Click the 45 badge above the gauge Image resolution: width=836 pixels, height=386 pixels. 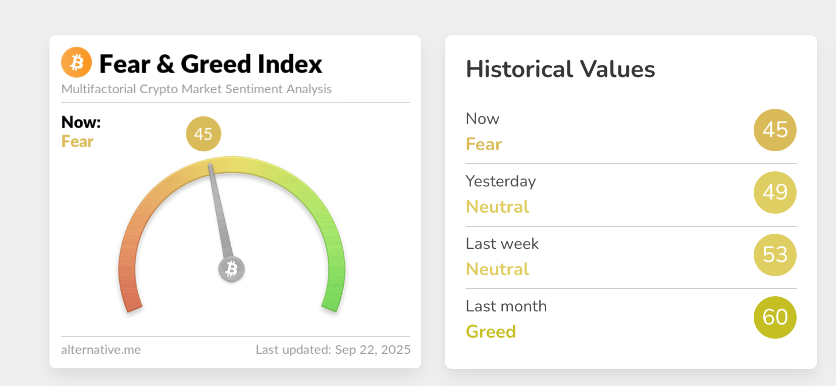(x=203, y=134)
